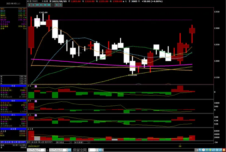Select the 1-minute timeframe button
Viewport: 226px width, 152px height.
pyautogui.click(x=29, y=5)
